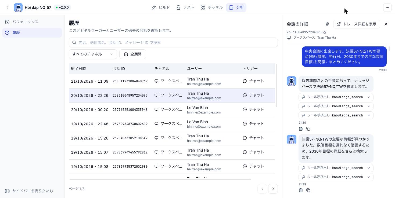Click the copy icon under the second bot reply
The width and height of the screenshot is (395, 198).
click(x=308, y=190)
